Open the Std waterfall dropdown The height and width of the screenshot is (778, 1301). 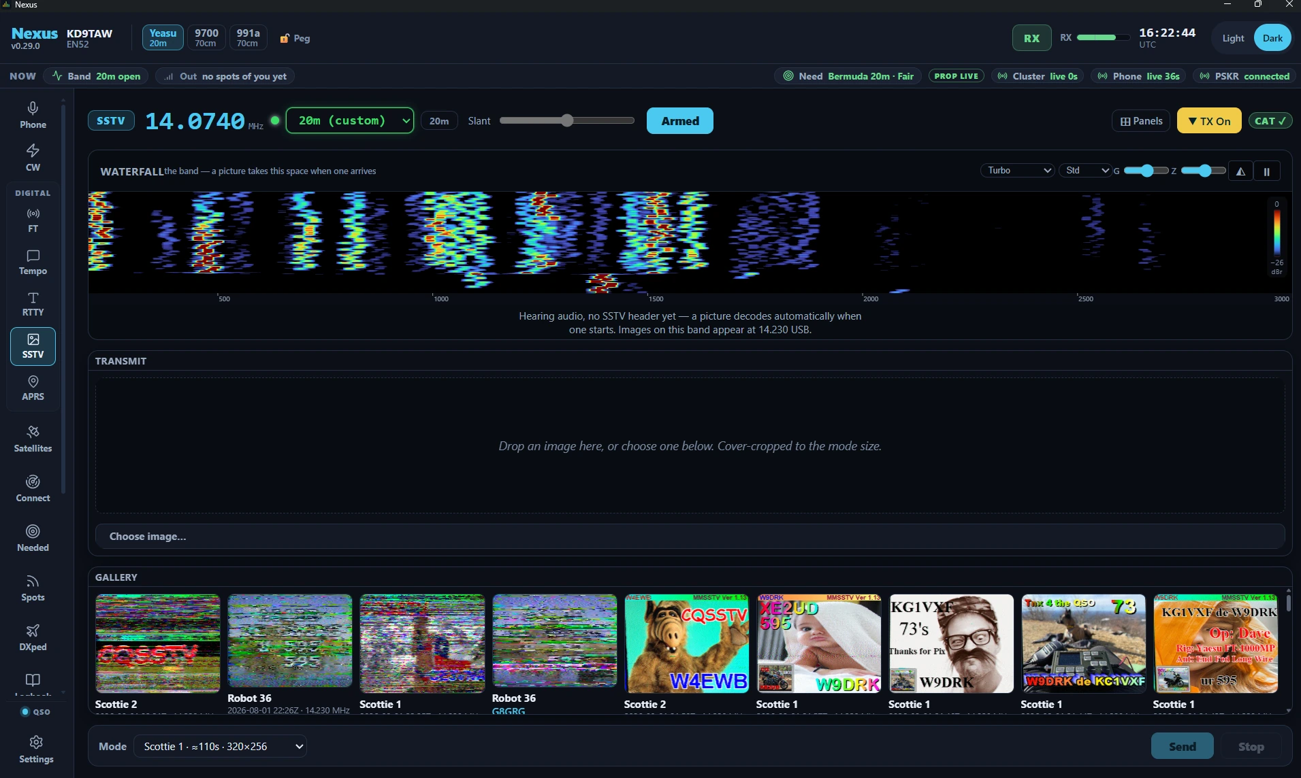coord(1085,170)
